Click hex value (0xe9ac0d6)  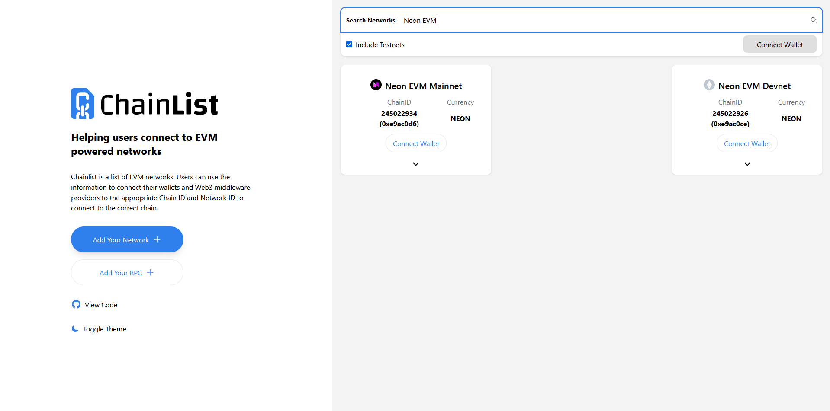tap(399, 124)
